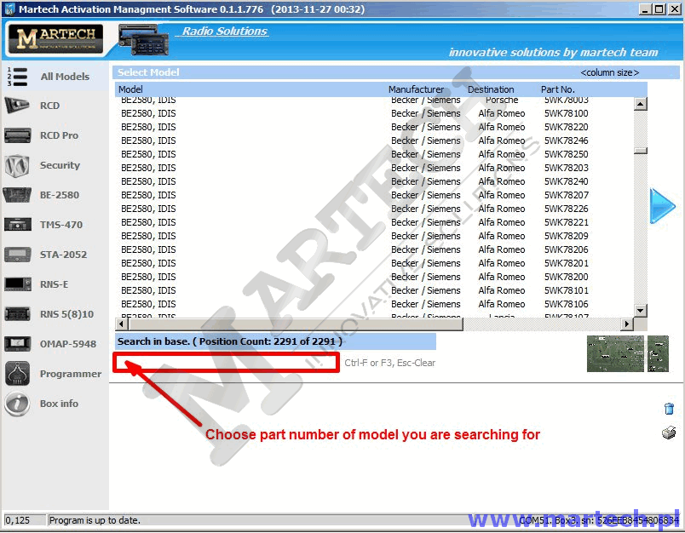The image size is (685, 533).
Task: Click the Martech logo
Action: (x=55, y=39)
